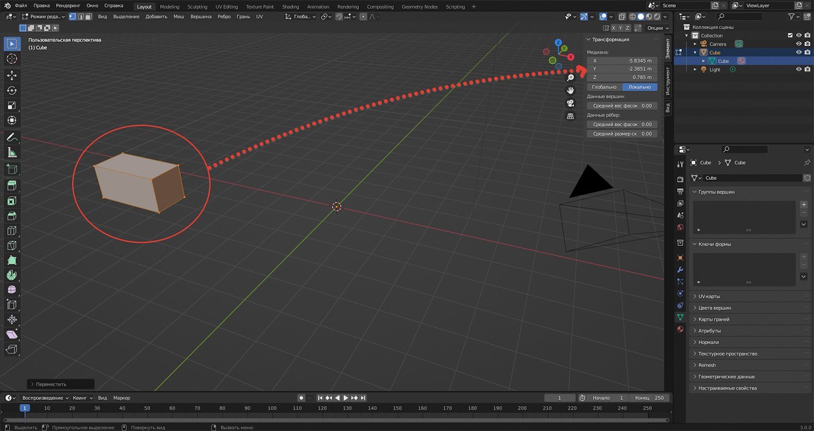Enable vertex select mode
The height and width of the screenshot is (431, 814).
72,16
